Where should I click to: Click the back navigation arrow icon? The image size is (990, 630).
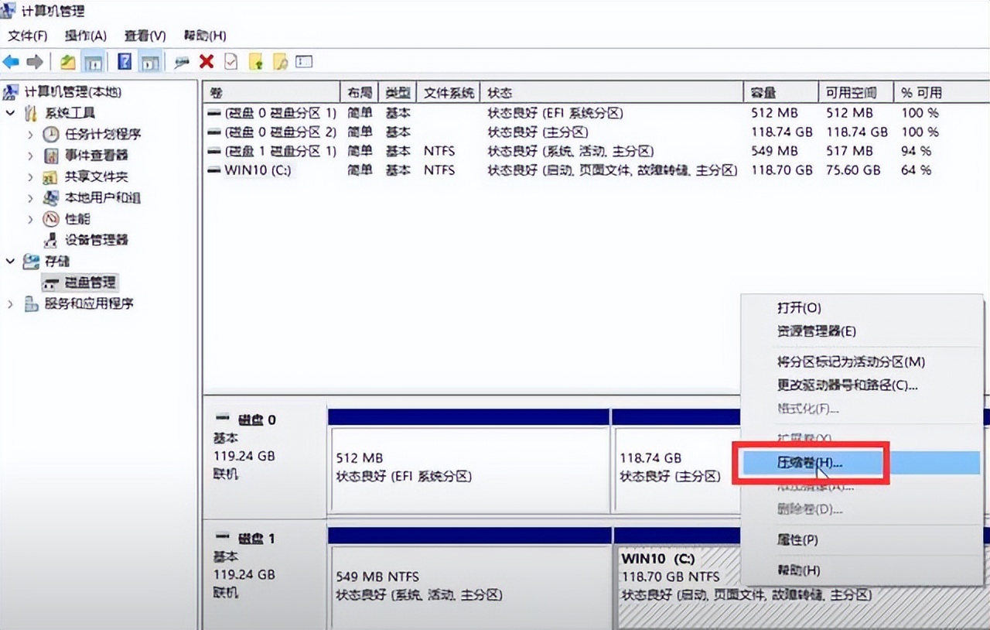[12, 61]
